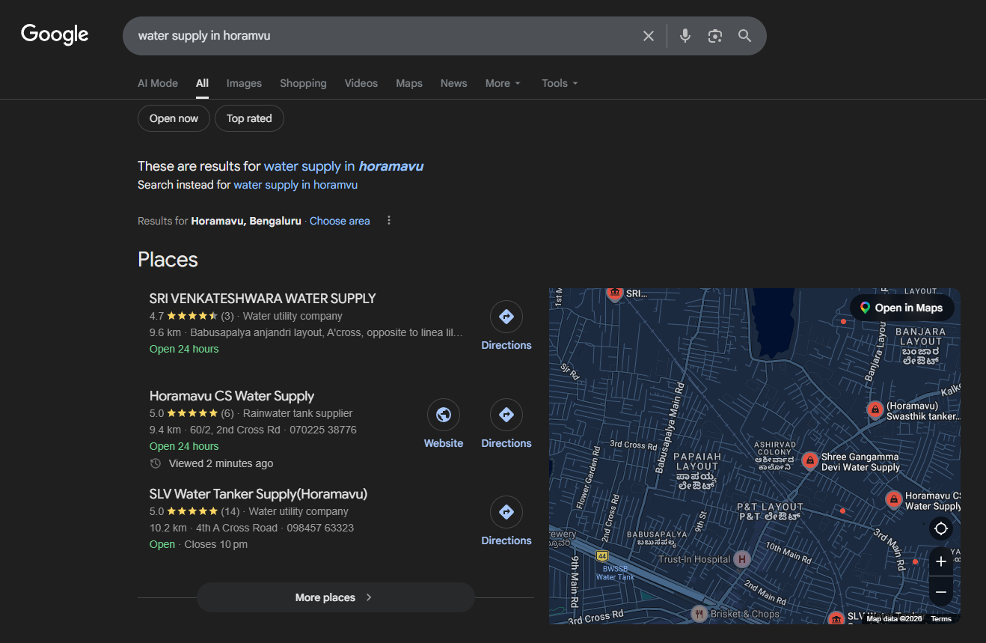Image resolution: width=986 pixels, height=643 pixels.
Task: Click the magnifying glass search icon
Action: [x=744, y=36]
